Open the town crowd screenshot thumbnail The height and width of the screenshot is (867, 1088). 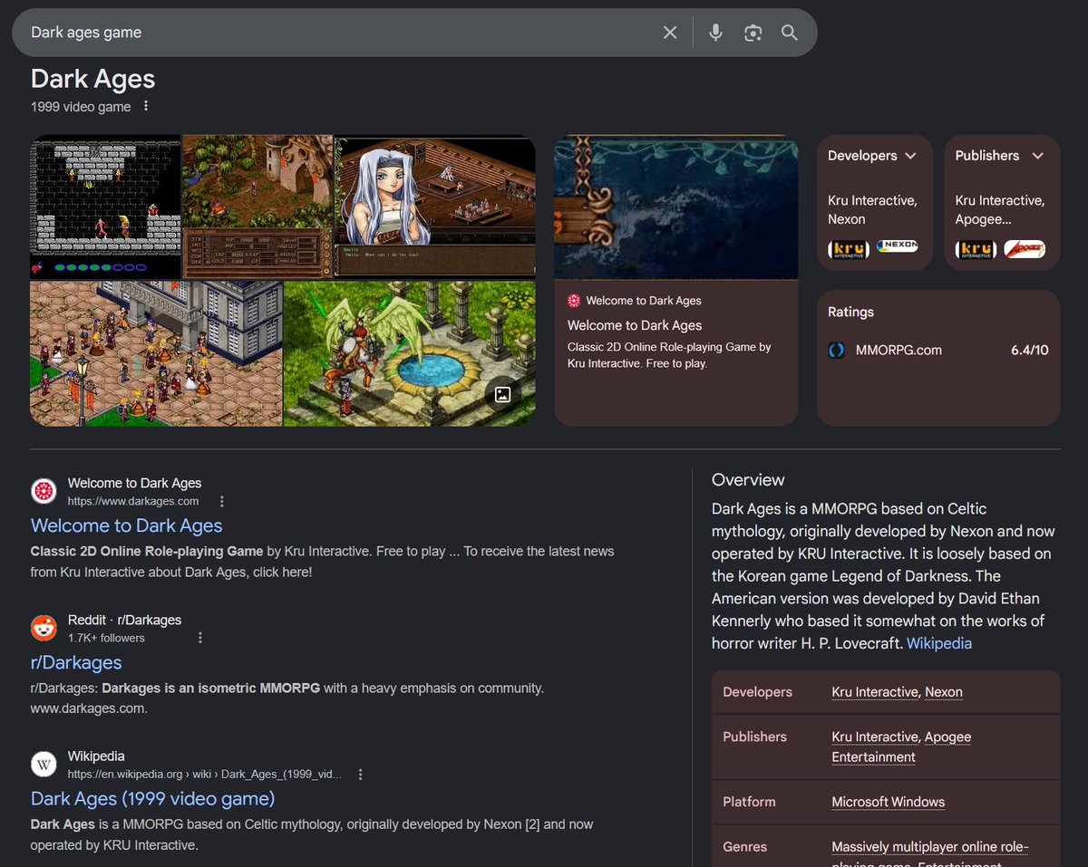click(x=156, y=353)
